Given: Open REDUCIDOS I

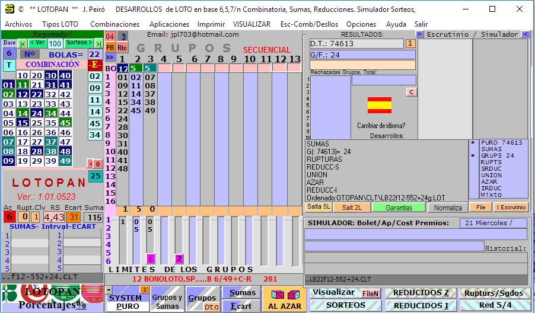Looking at the screenshot, I should [421, 305].
